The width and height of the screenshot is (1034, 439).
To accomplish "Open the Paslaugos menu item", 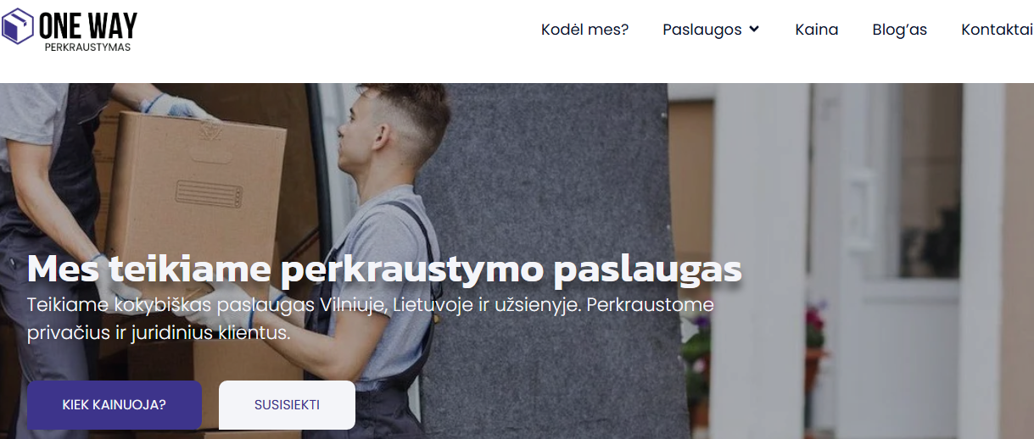I will point(702,30).
